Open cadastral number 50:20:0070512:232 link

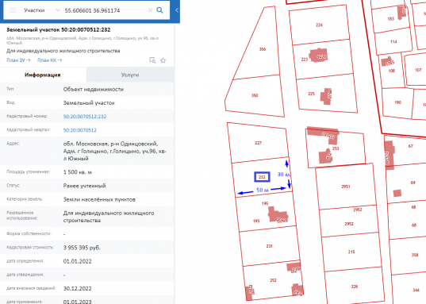coord(85,117)
